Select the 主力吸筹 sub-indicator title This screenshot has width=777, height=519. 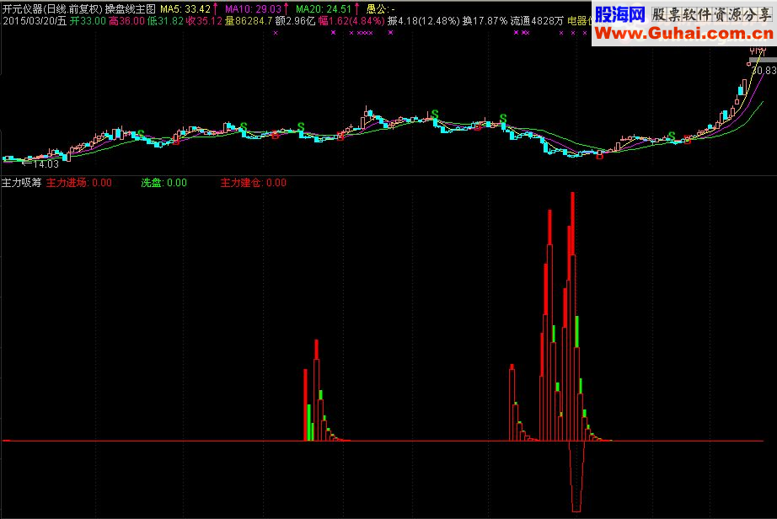click(x=22, y=183)
